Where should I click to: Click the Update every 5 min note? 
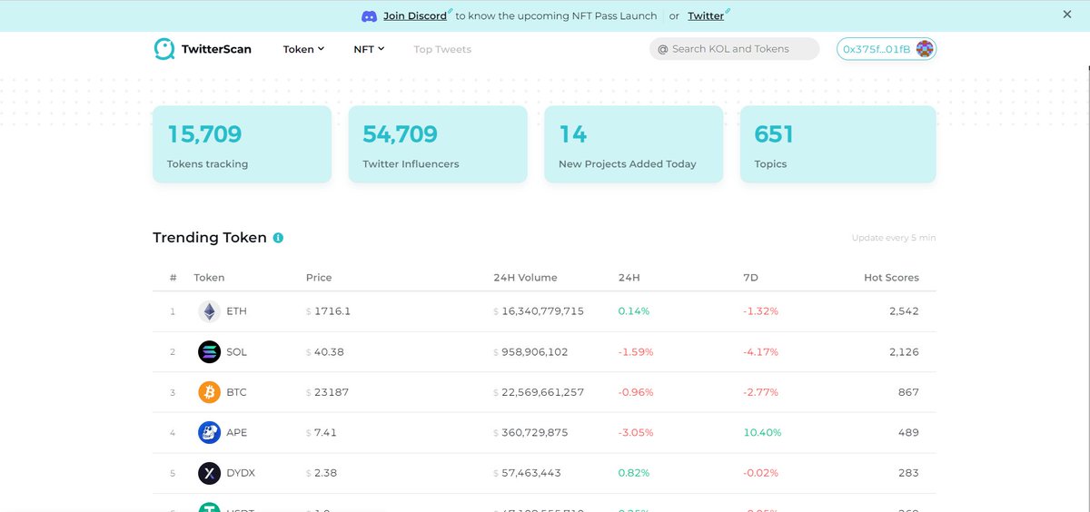click(894, 238)
